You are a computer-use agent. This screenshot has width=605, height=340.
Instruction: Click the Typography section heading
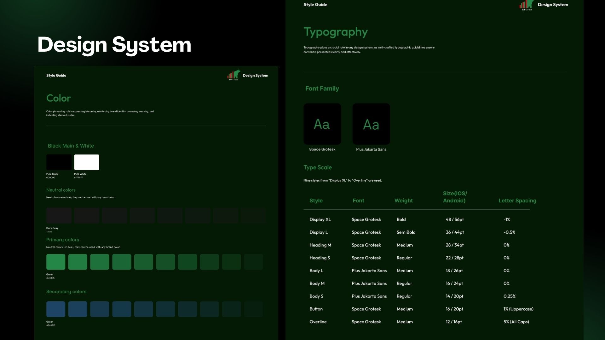[335, 32]
